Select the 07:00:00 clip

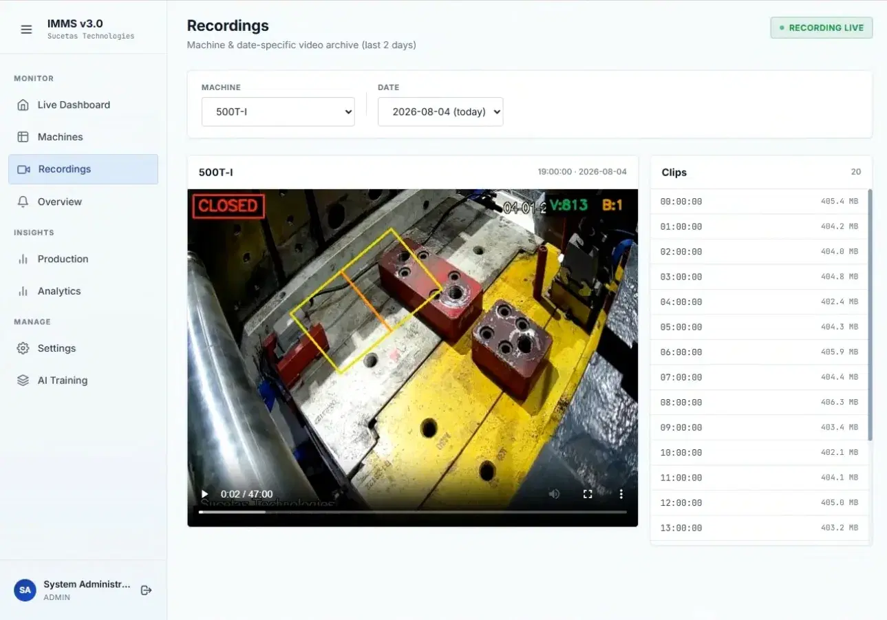point(759,377)
